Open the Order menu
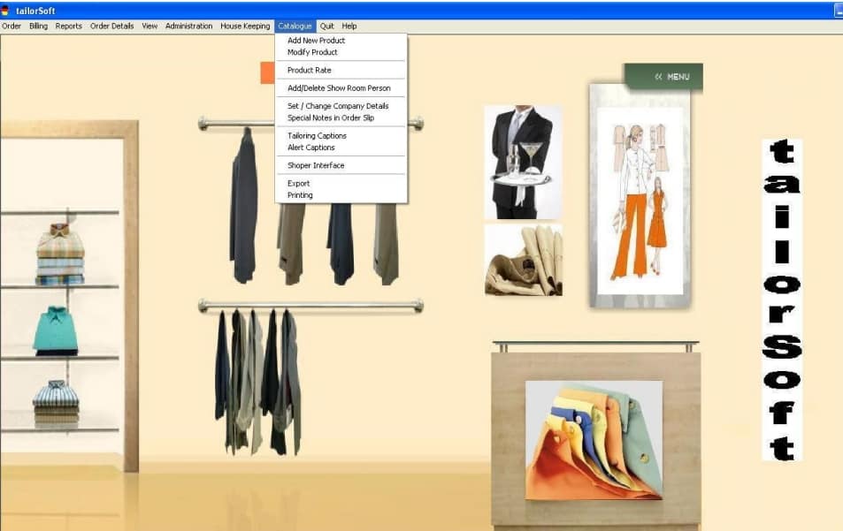 pos(11,27)
